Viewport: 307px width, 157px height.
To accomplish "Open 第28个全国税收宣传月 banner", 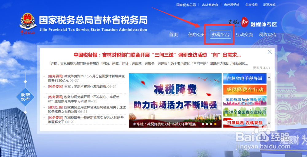I will (x=245, y=112).
